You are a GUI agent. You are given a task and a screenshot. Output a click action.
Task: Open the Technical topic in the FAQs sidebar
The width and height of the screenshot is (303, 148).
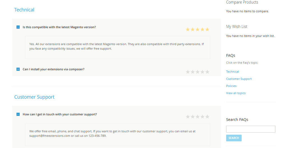tap(232, 72)
